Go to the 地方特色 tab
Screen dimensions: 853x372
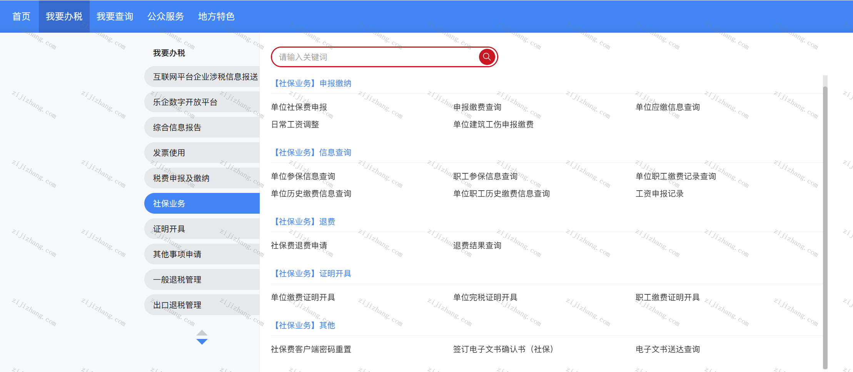pyautogui.click(x=216, y=17)
